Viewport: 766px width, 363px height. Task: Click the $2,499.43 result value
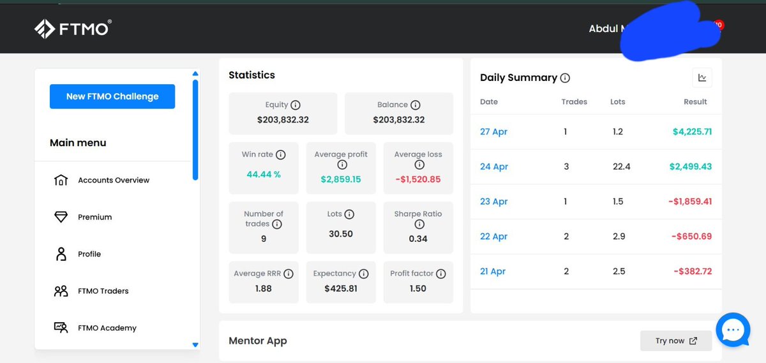coord(691,167)
